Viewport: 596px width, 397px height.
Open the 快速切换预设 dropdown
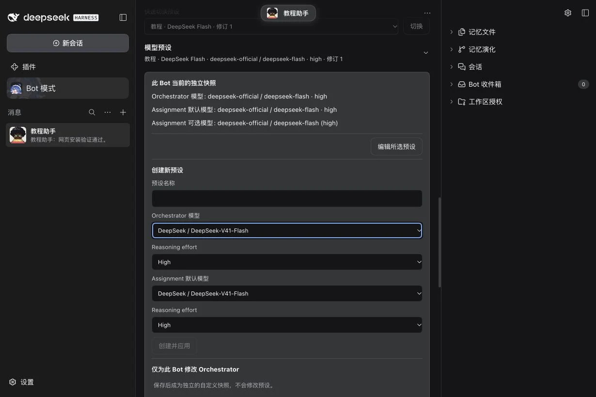click(x=271, y=26)
